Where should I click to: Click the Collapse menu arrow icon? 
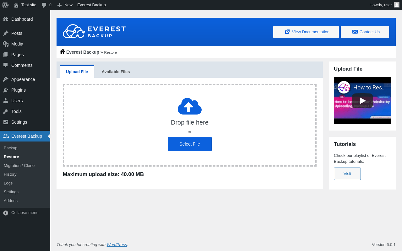click(6, 213)
